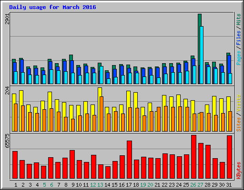Click day 22 on the x-axis
The image size is (244, 190).
click(x=164, y=185)
